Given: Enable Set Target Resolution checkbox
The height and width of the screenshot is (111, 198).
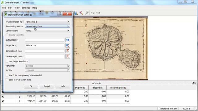Looking at the screenshot, I should pyautogui.click(x=7, y=61).
